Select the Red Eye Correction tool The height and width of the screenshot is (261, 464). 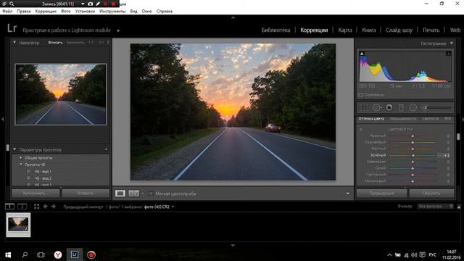click(x=389, y=108)
